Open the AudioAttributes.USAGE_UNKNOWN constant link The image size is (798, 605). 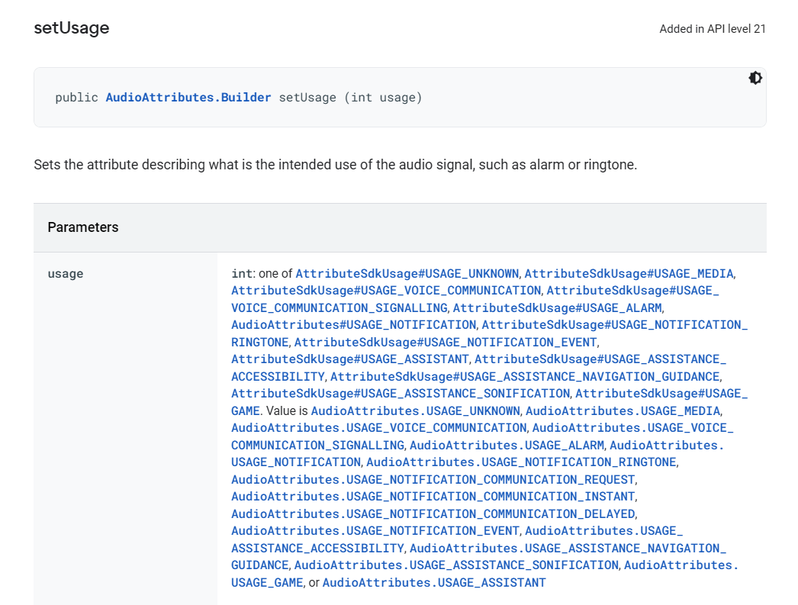[415, 410]
